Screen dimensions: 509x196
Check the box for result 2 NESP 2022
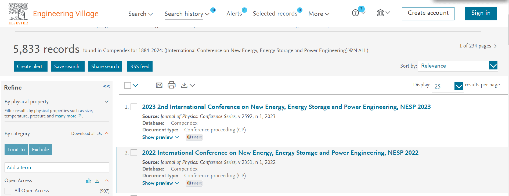tap(134, 153)
